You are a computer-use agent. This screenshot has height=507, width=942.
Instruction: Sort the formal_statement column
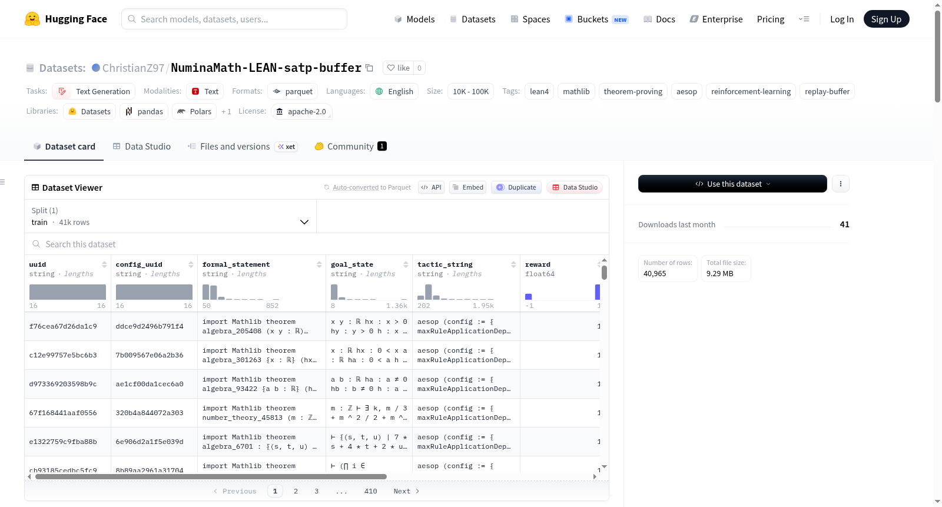click(319, 264)
